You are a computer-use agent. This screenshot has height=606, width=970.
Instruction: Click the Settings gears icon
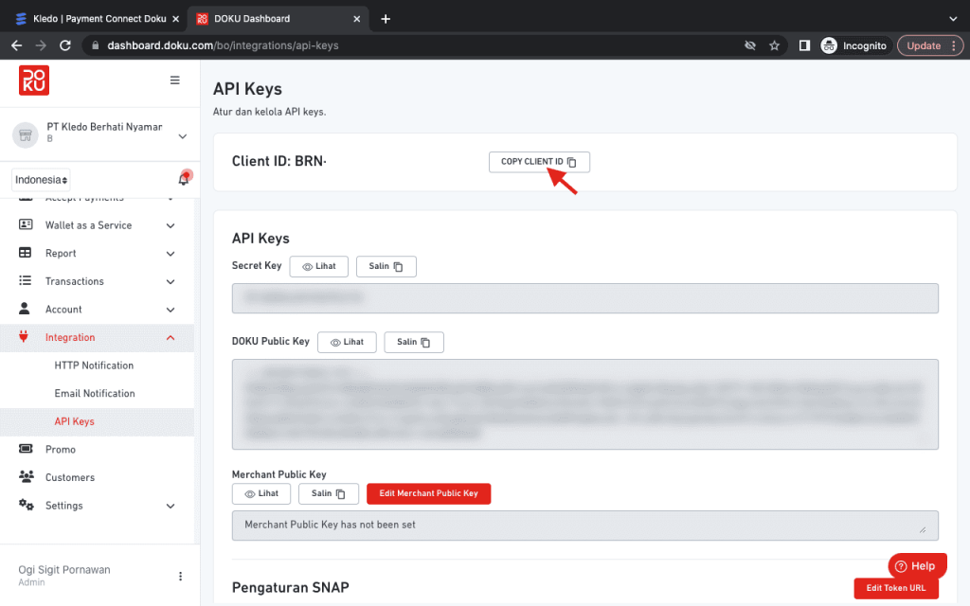pyautogui.click(x=26, y=505)
